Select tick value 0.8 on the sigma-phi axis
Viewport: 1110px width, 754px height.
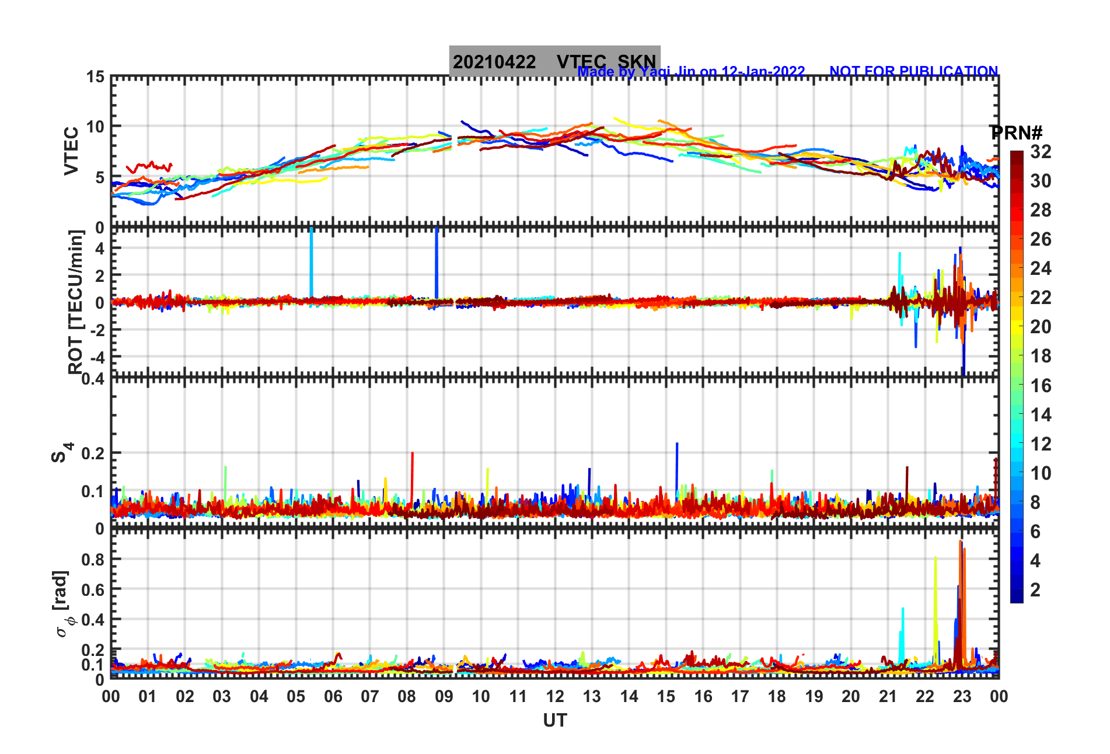point(93,559)
